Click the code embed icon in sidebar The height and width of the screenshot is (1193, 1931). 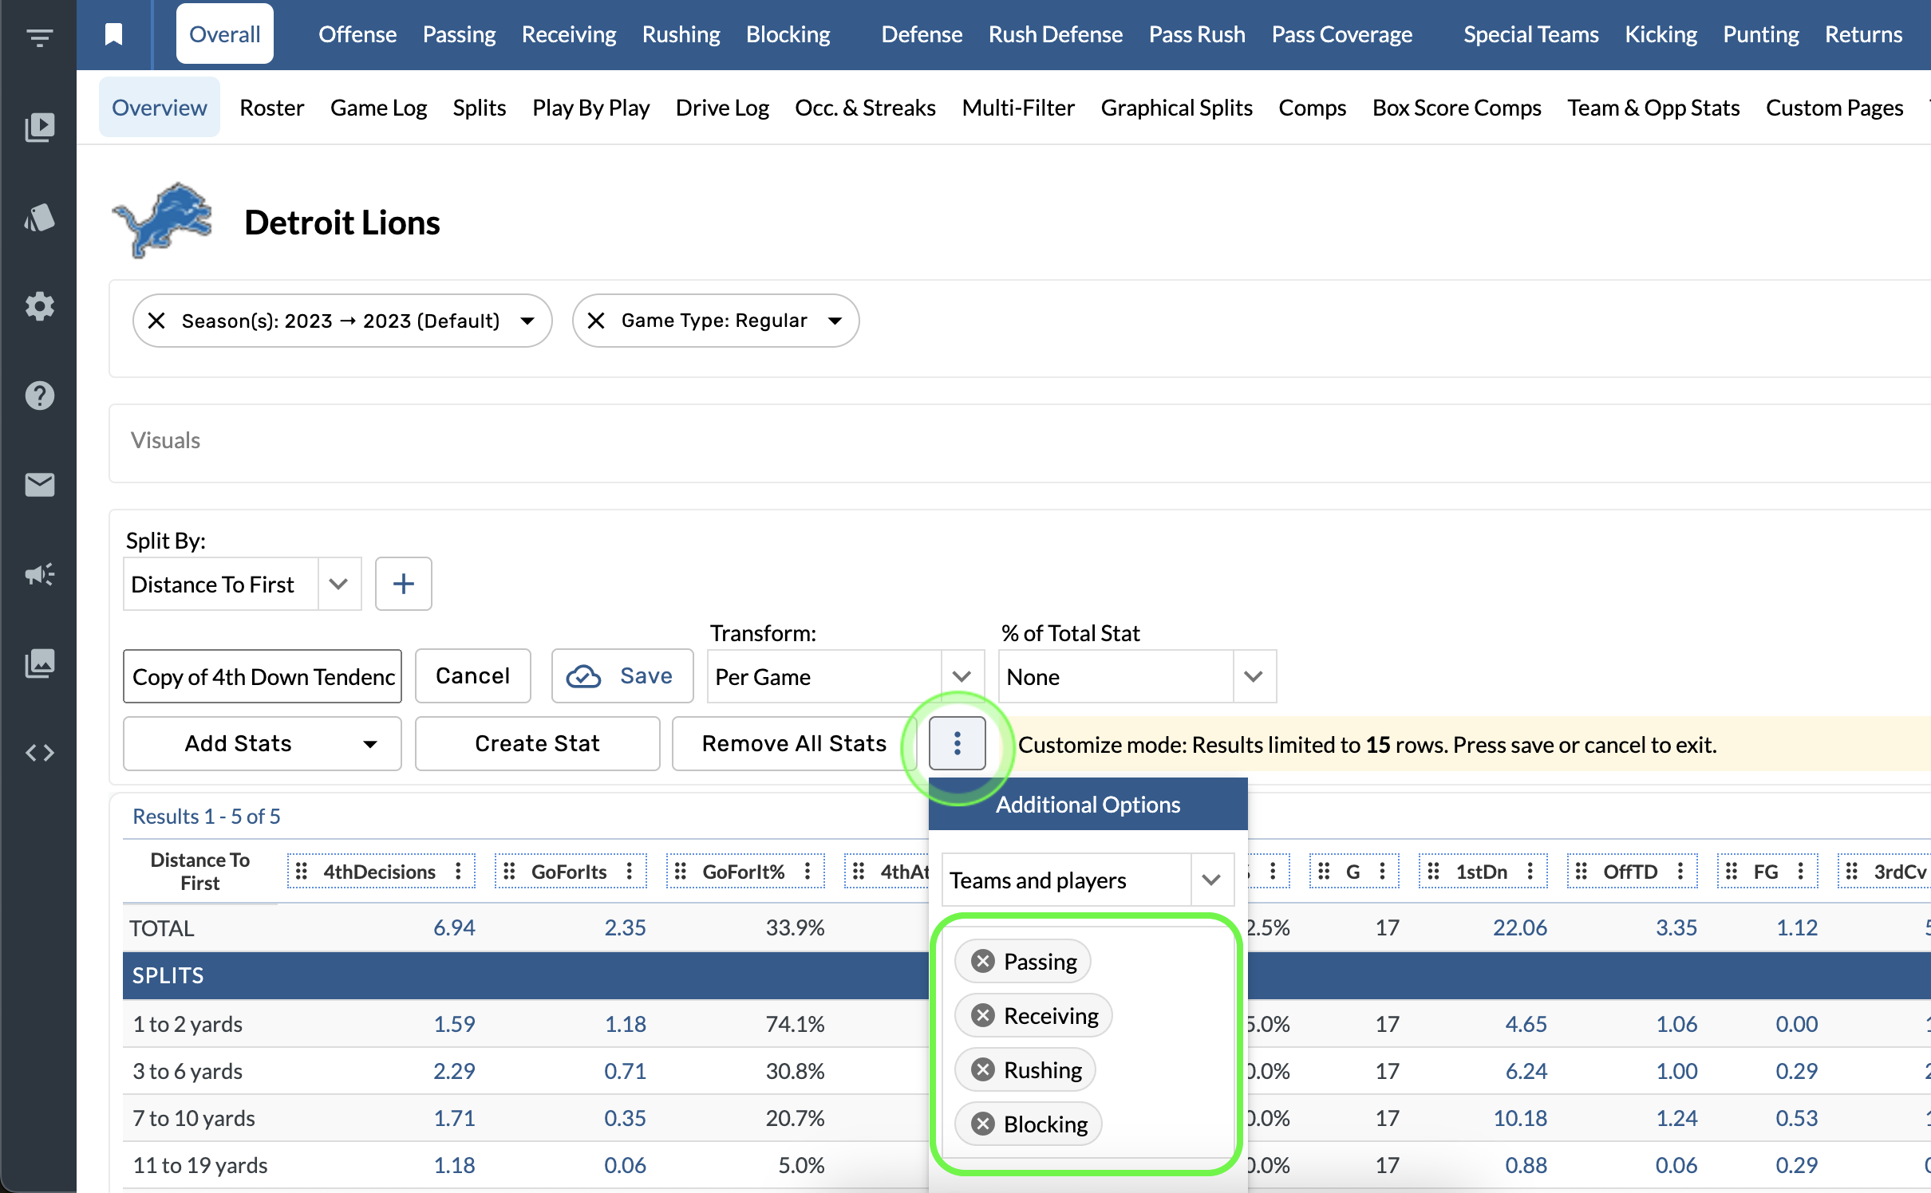pos(39,752)
